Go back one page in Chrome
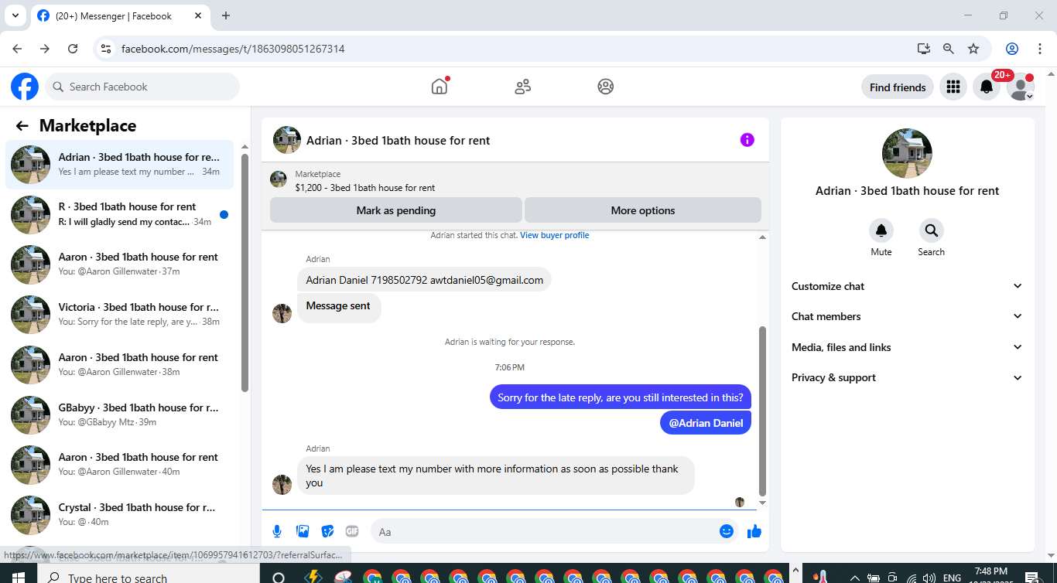This screenshot has width=1057, height=583. [x=17, y=49]
